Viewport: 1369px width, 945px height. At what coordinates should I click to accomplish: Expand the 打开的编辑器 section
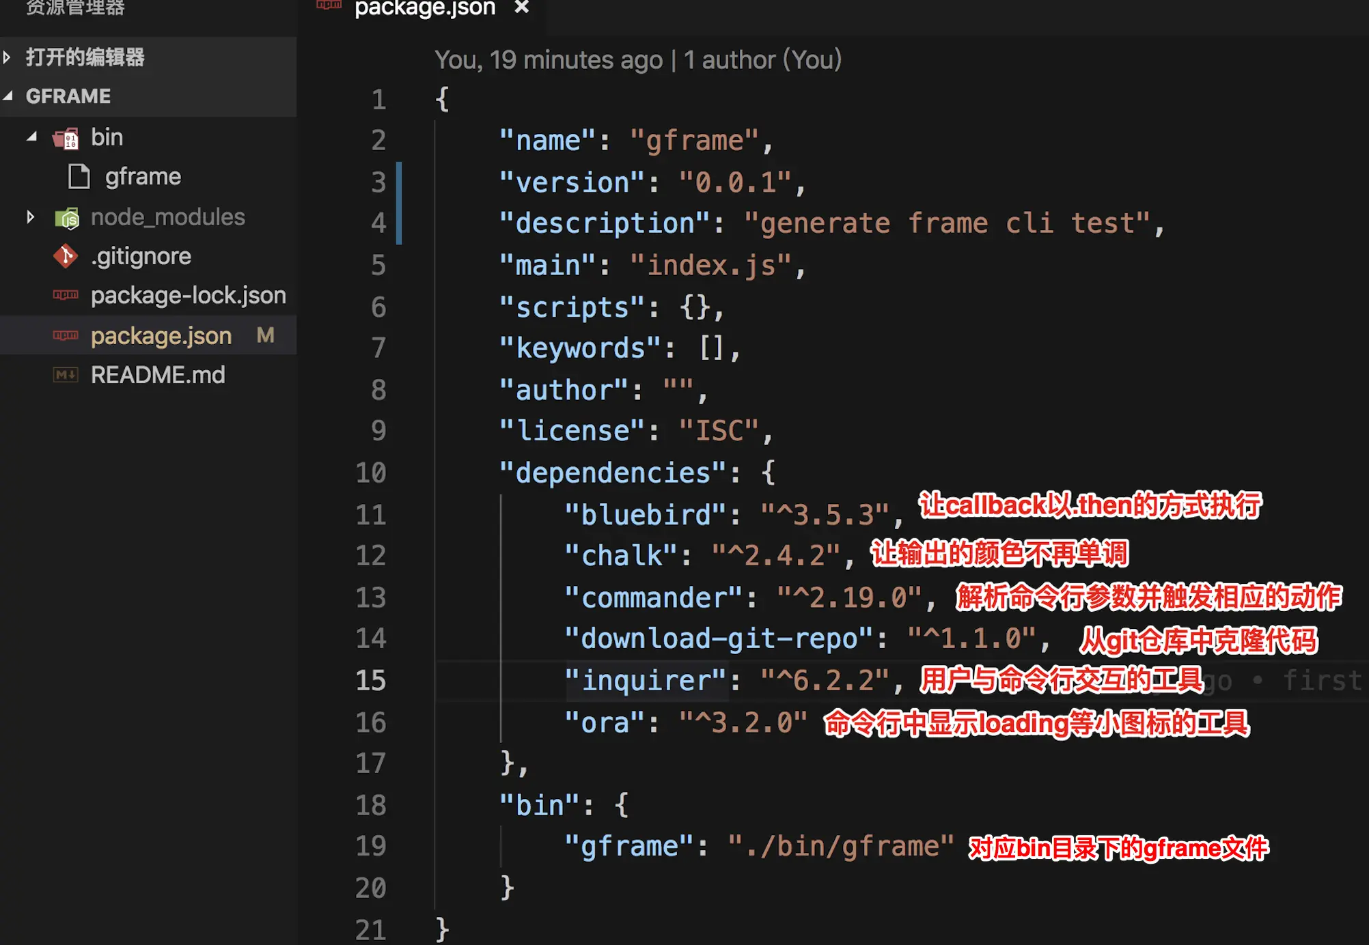point(8,57)
